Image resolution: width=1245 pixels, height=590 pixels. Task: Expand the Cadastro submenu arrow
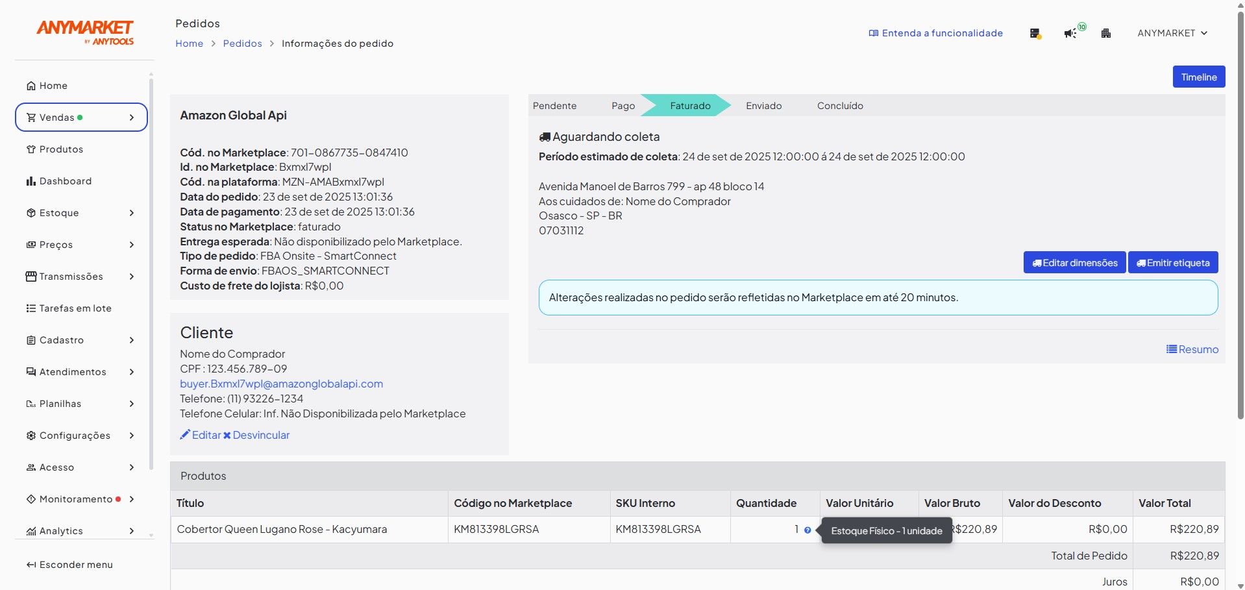coord(132,340)
